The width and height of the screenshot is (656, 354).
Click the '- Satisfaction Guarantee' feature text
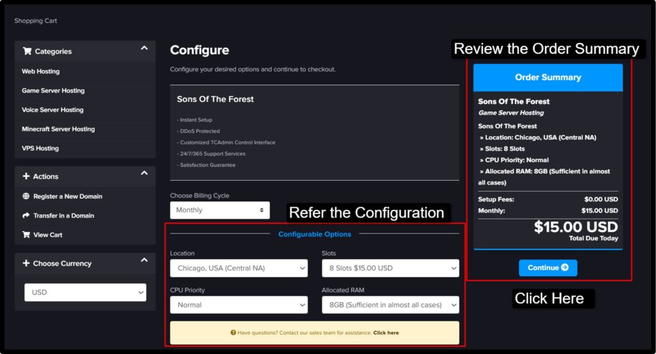[x=206, y=165]
